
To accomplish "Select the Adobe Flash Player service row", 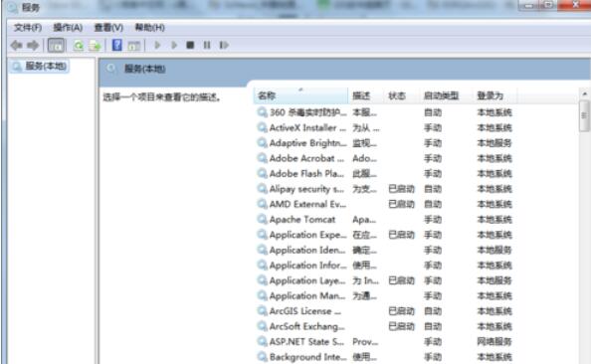I will (384, 173).
